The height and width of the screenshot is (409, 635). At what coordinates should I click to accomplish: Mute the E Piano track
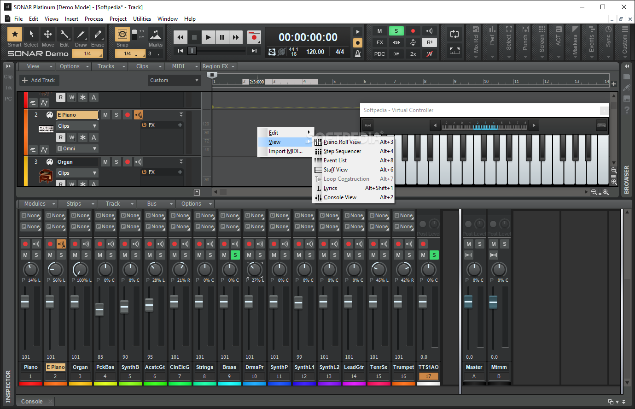click(x=105, y=115)
